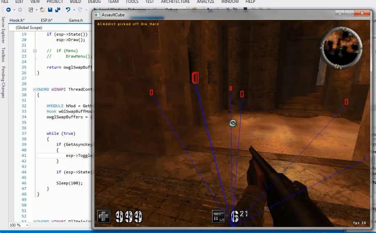Open the TOOLS menu
376x233 pixels.
[x=132, y=2]
